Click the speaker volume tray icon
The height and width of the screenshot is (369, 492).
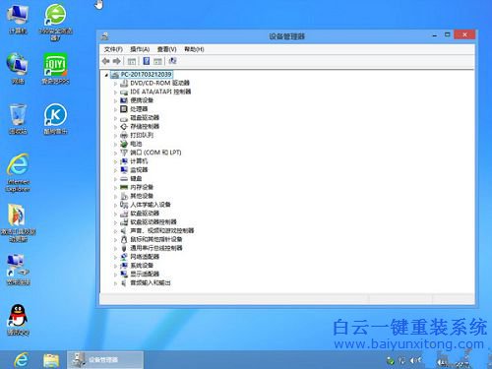coord(415,360)
